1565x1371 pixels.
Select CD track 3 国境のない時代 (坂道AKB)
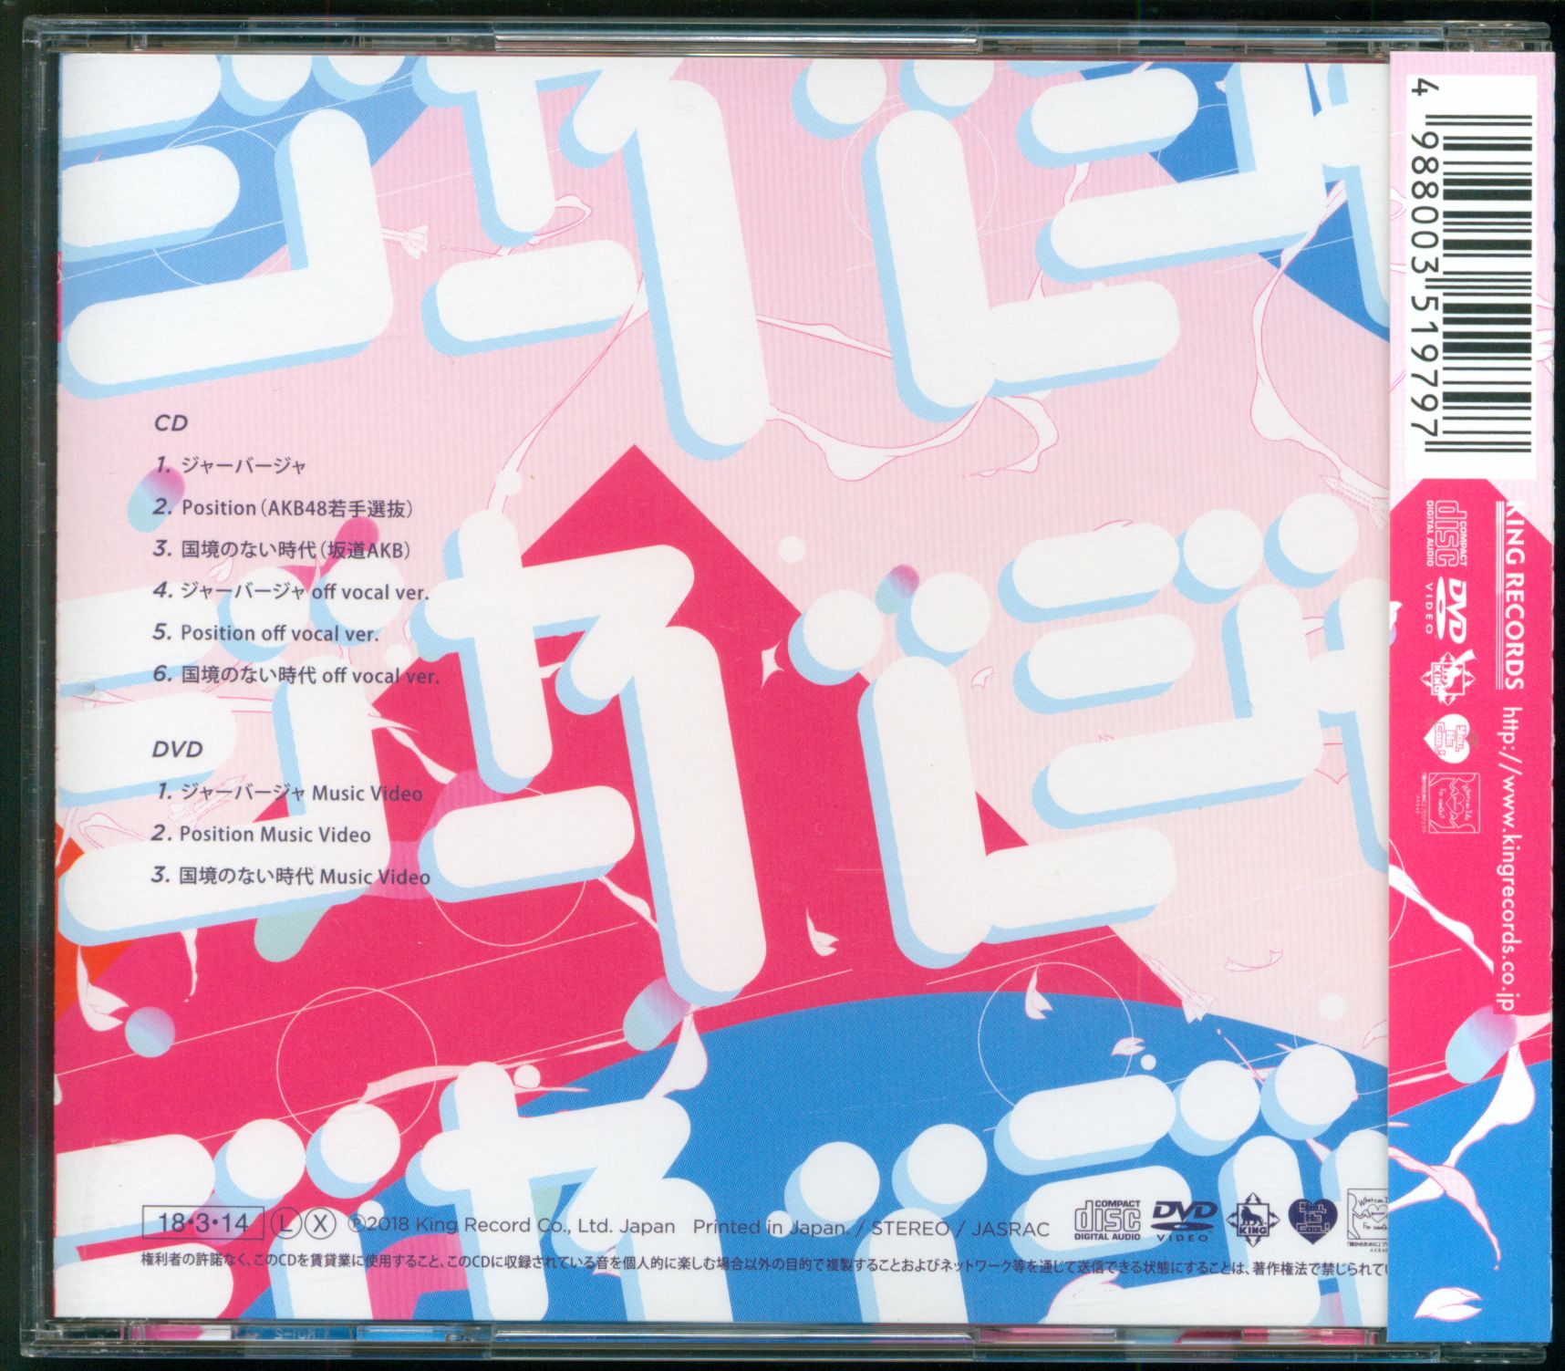[x=282, y=549]
